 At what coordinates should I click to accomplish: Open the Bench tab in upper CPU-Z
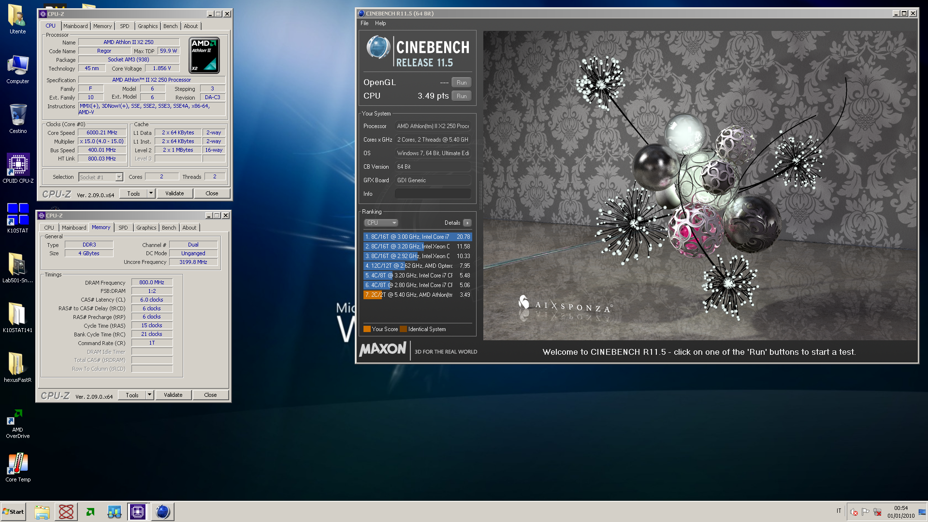click(170, 26)
